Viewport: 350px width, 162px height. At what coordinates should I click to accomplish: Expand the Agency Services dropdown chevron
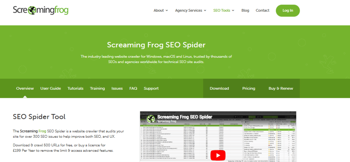click(205, 10)
